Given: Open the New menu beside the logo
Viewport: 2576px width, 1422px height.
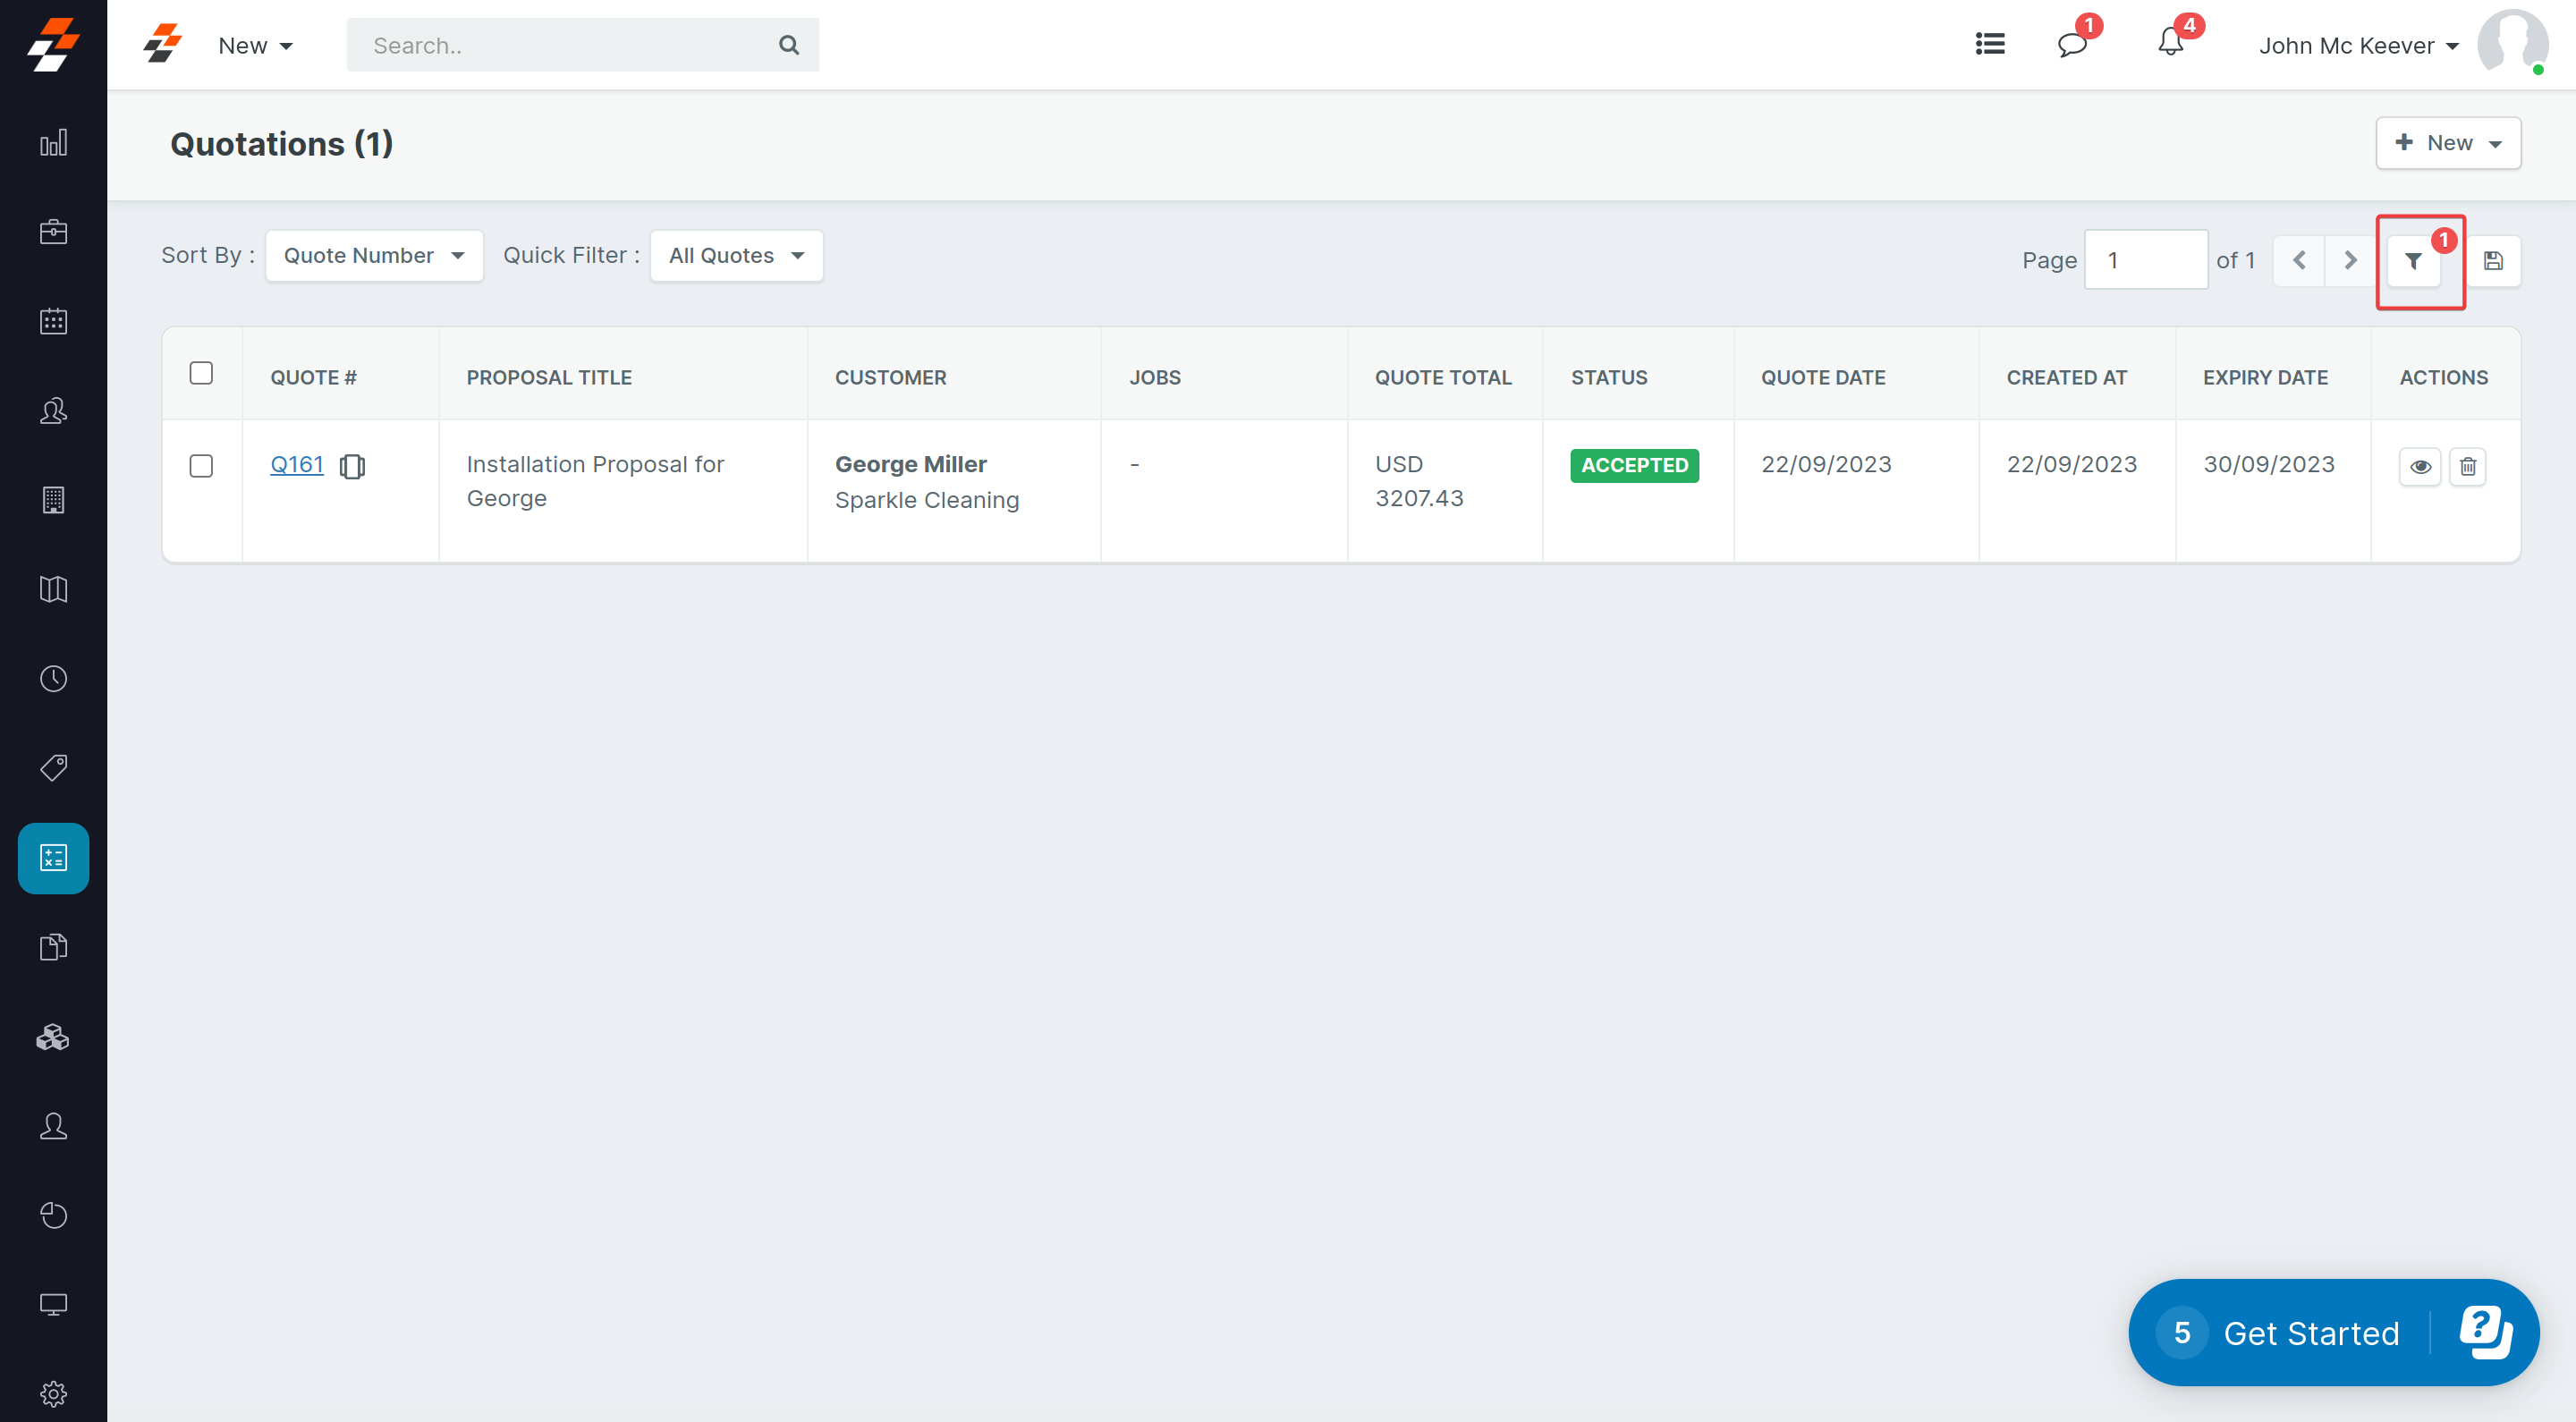Looking at the screenshot, I should (255, 46).
